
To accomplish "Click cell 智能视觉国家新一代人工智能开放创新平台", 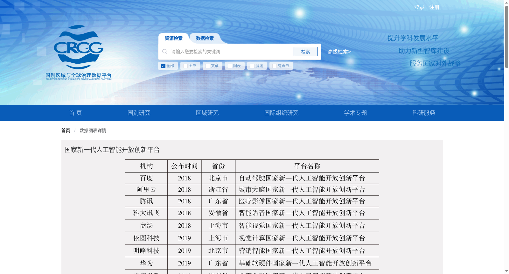I will click(302, 226).
